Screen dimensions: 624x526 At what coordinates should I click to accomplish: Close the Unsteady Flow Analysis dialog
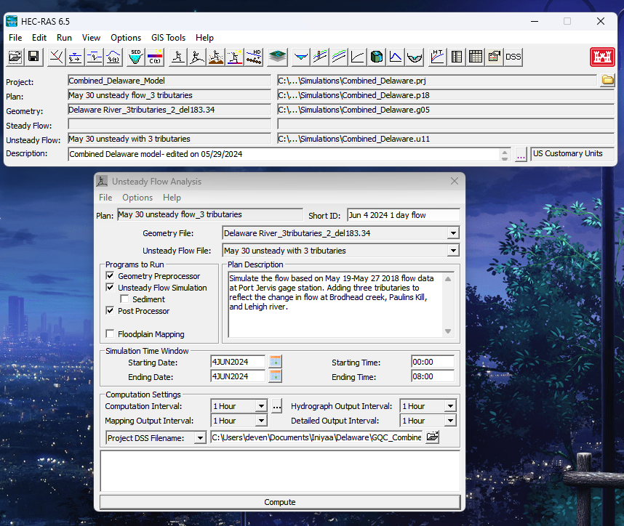[x=455, y=182]
